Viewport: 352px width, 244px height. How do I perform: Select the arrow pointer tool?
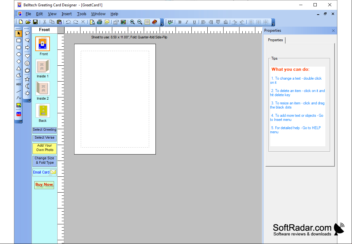[x=19, y=34]
